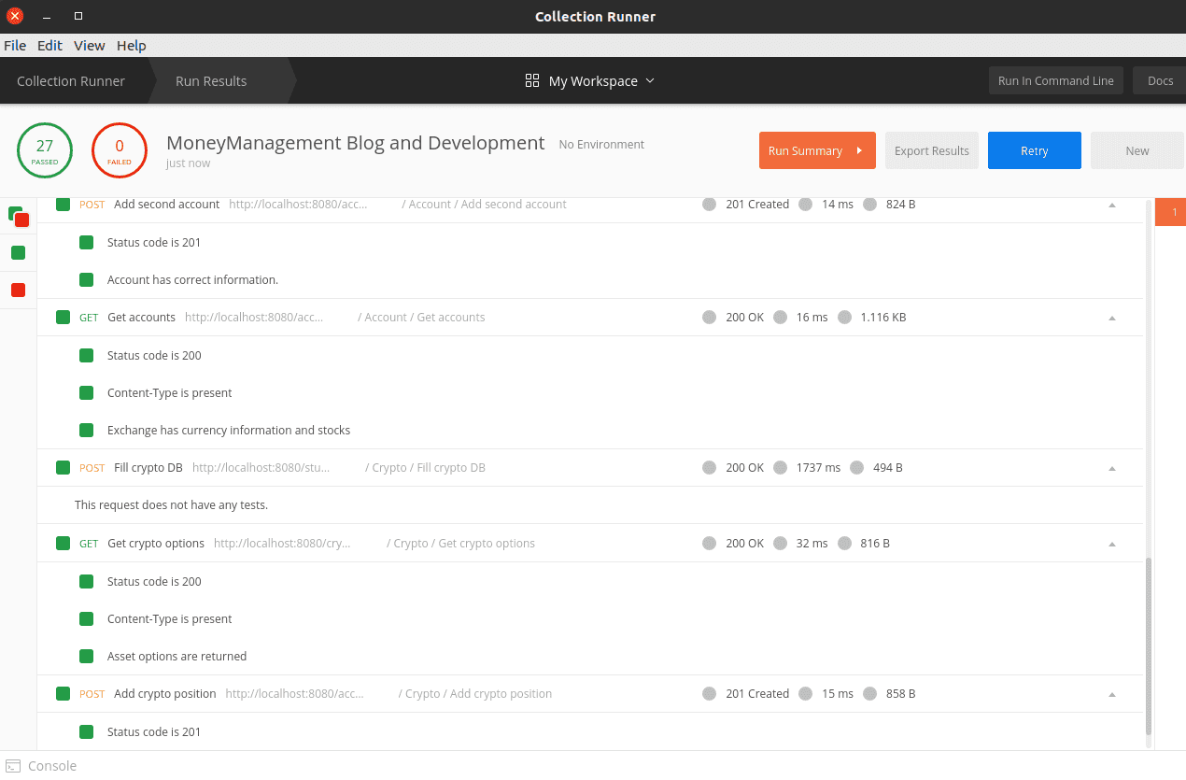The image size is (1186, 780).
Task: Click status dot beside Fill crypto DB 200 OK
Action: (709, 468)
